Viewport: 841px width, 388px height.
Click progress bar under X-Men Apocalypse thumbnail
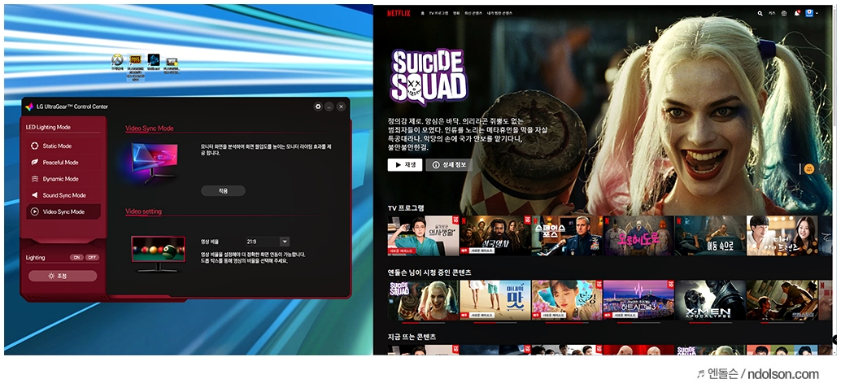pyautogui.click(x=710, y=323)
